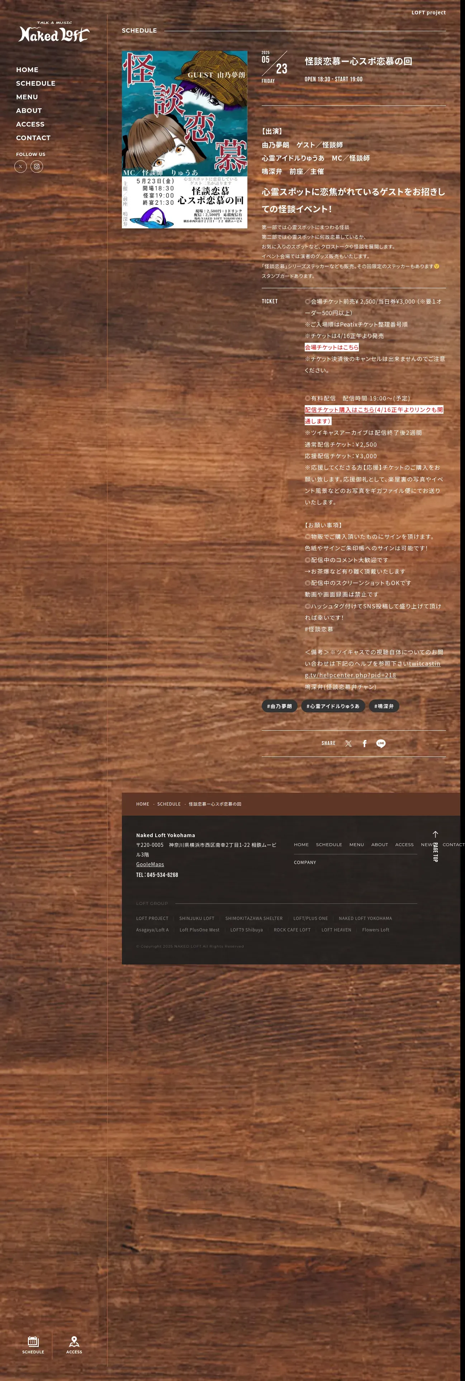Viewport: 465px width, 1381px height.
Task: Open ABOUT in sidebar
Action: pyautogui.click(x=29, y=110)
